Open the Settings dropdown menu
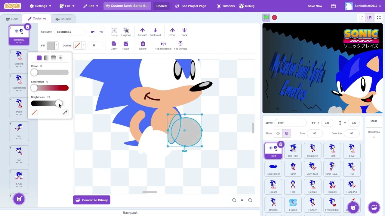 pos(41,6)
